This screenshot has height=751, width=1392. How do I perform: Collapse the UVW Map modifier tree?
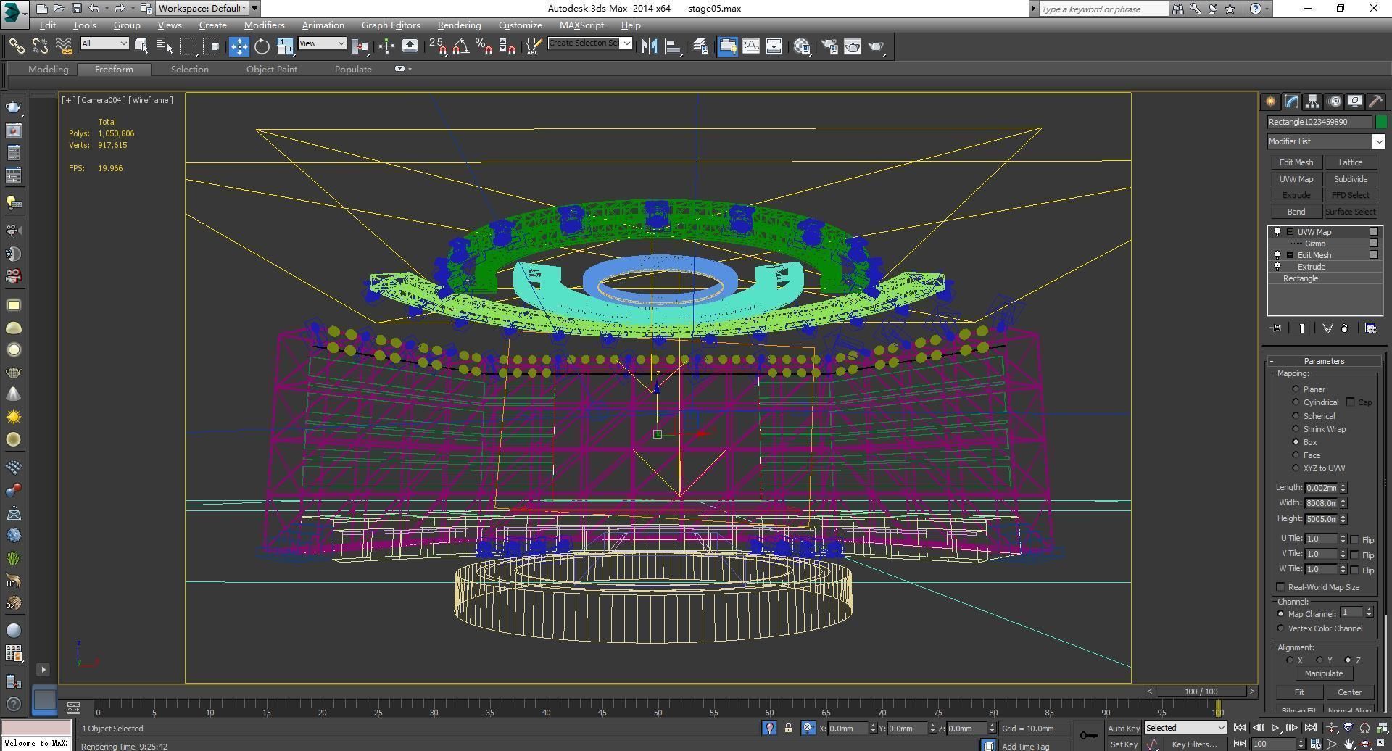coord(1290,232)
